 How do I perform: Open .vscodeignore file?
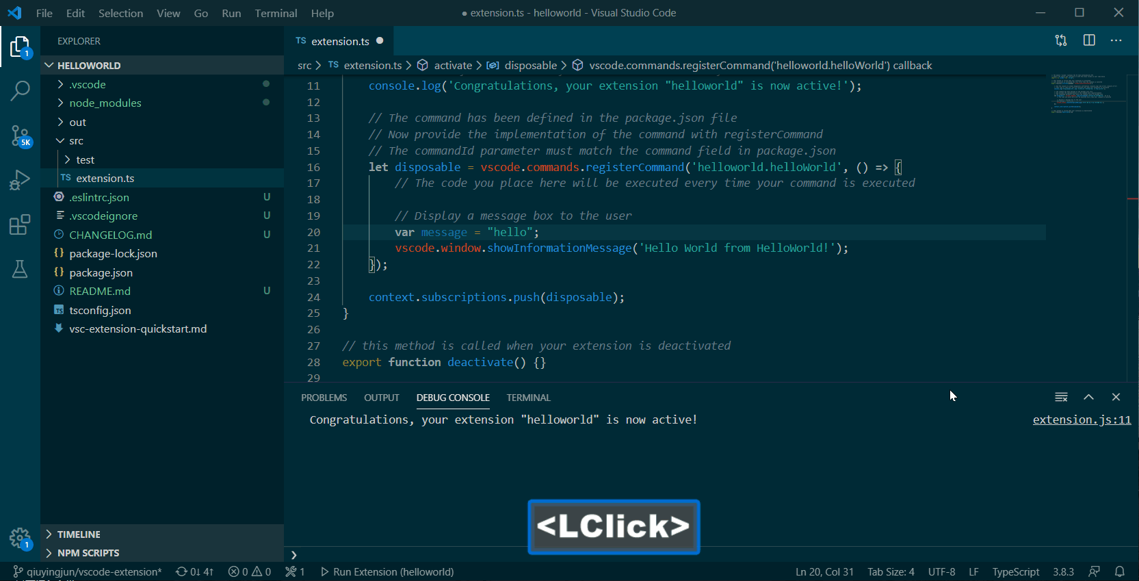tap(162, 216)
